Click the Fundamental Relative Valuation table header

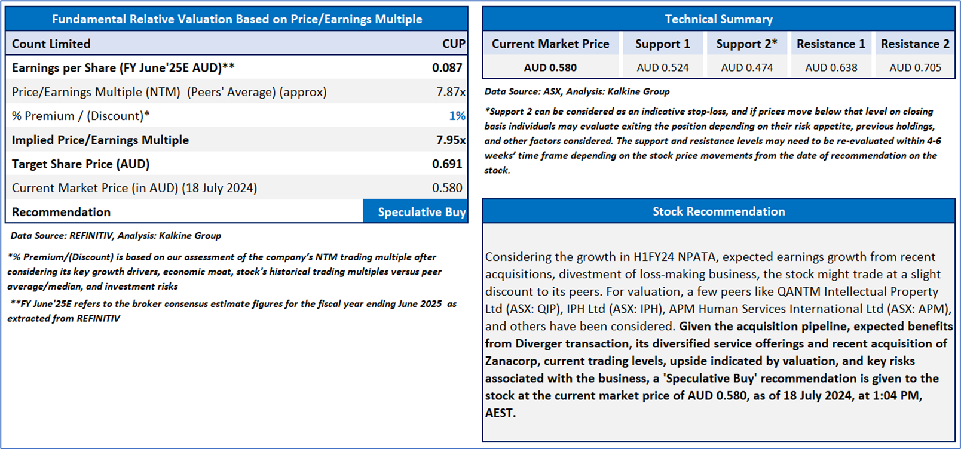coord(237,19)
